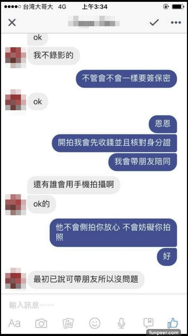
Task: Open the photo gallery icon
Action: click(68, 323)
